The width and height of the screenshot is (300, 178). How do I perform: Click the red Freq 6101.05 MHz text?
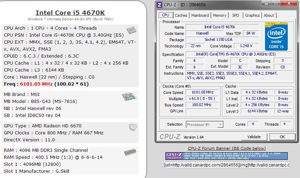click(x=36, y=84)
